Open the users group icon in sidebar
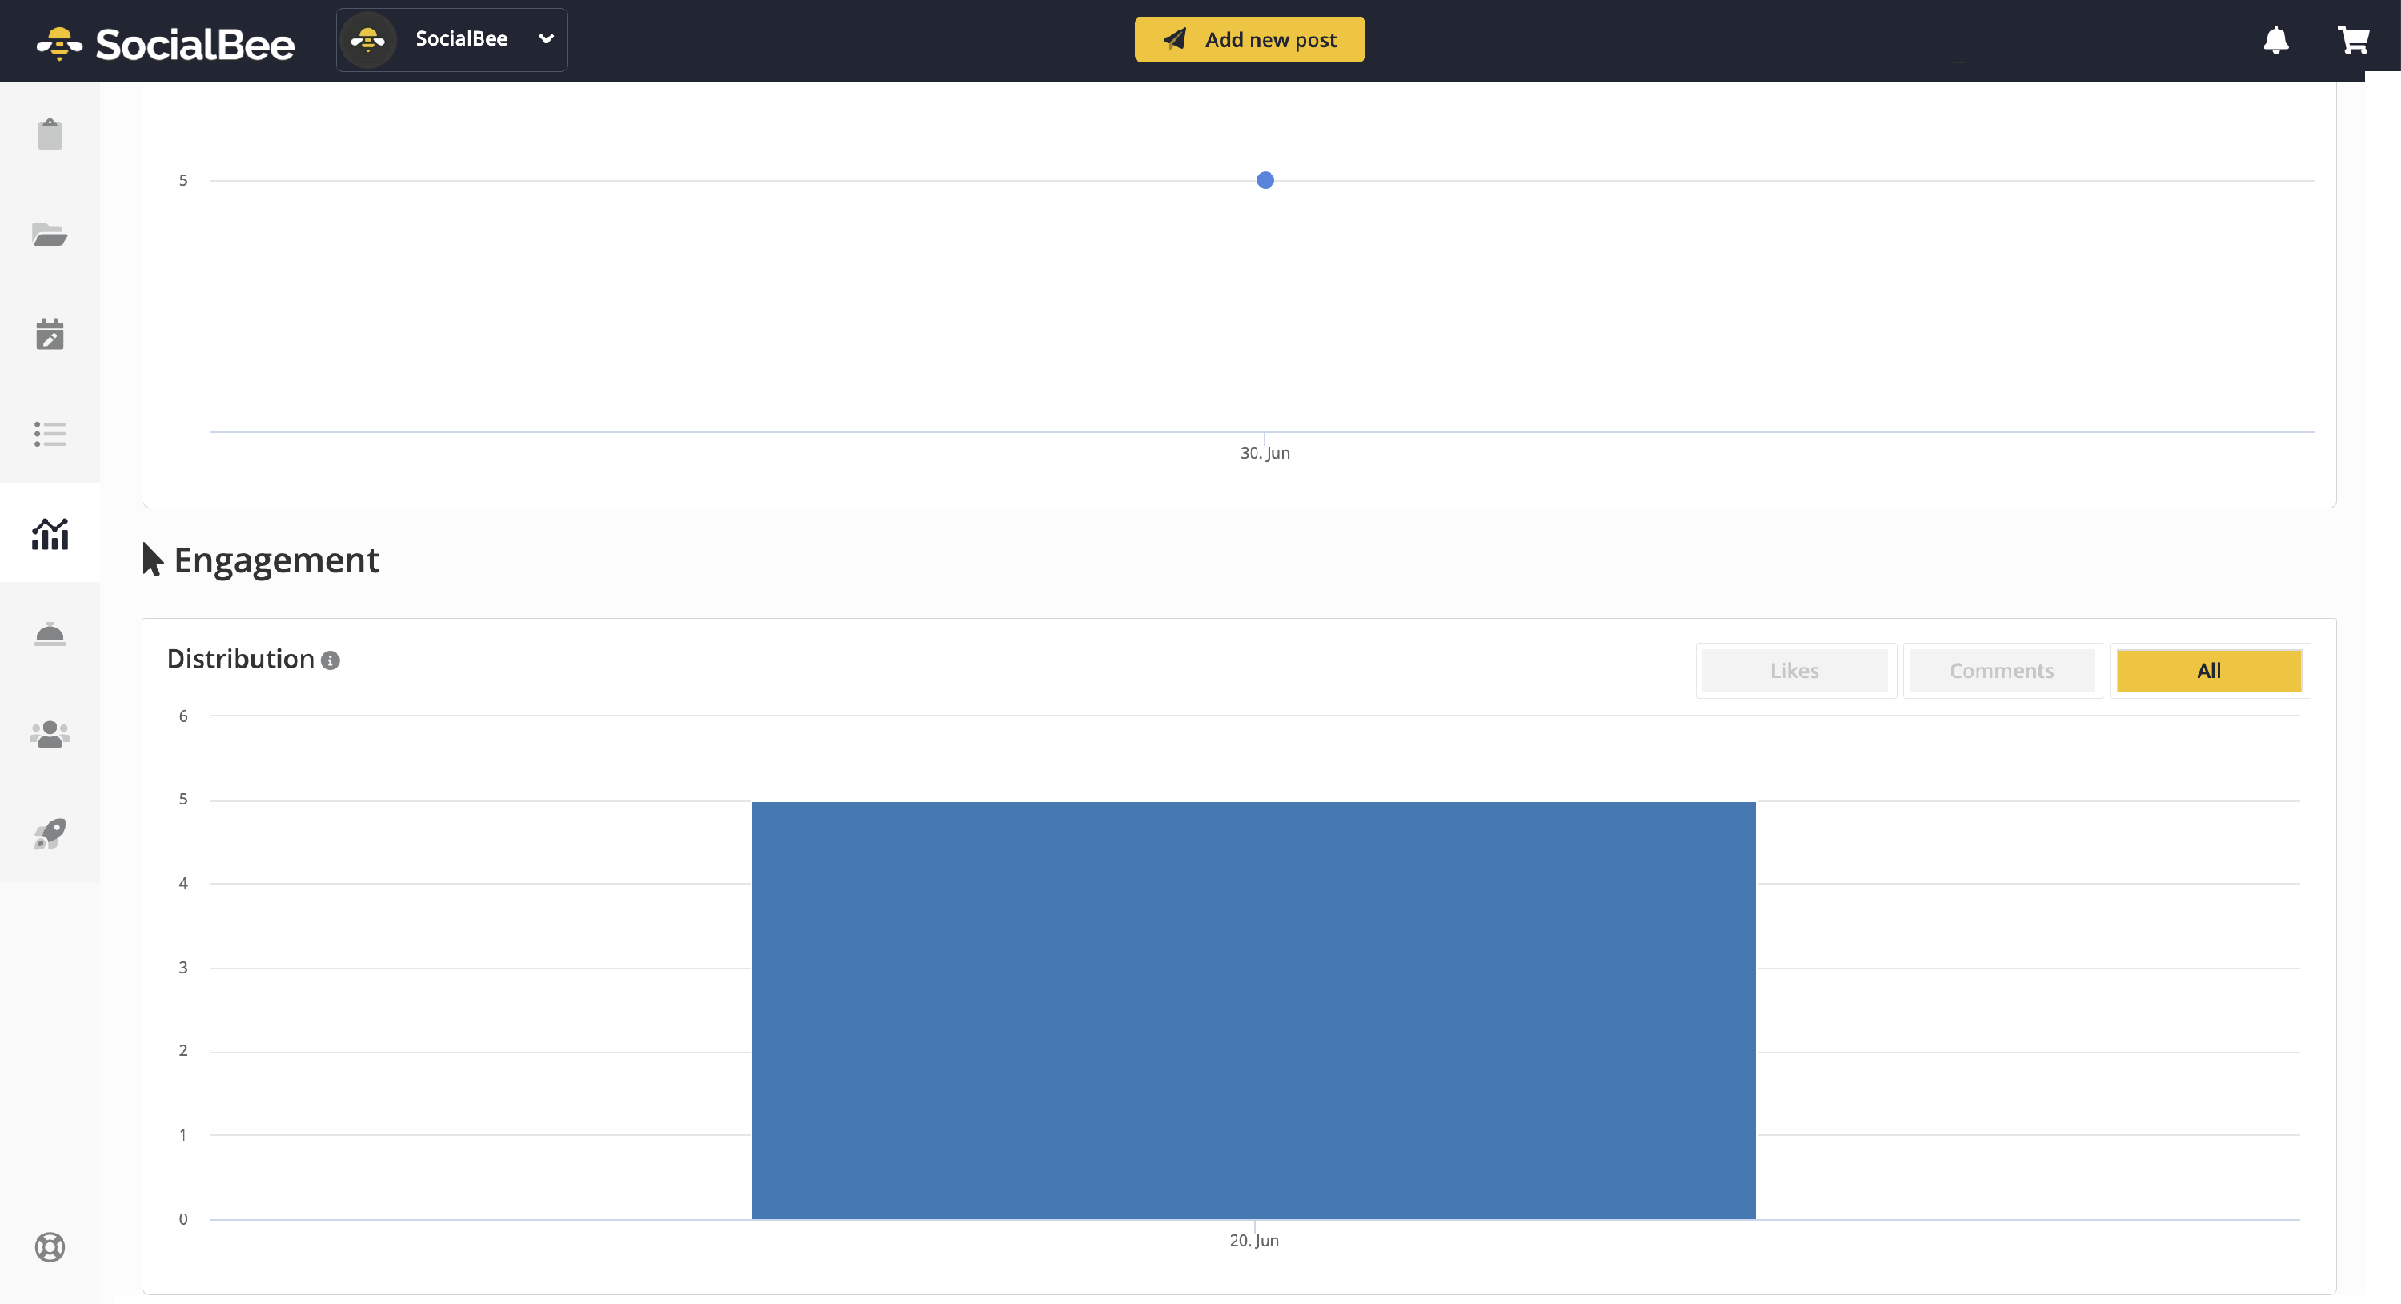2401x1304 pixels. (50, 735)
